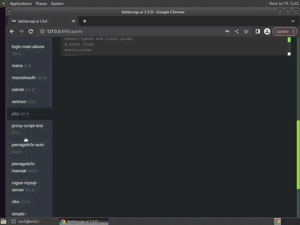This screenshot has width=300, height=225.
Task: Click the browser forward arrow
Action: (21, 31)
